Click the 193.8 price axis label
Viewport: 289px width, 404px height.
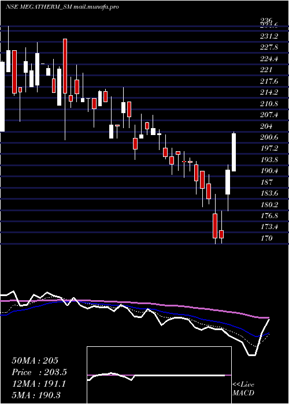269,160
